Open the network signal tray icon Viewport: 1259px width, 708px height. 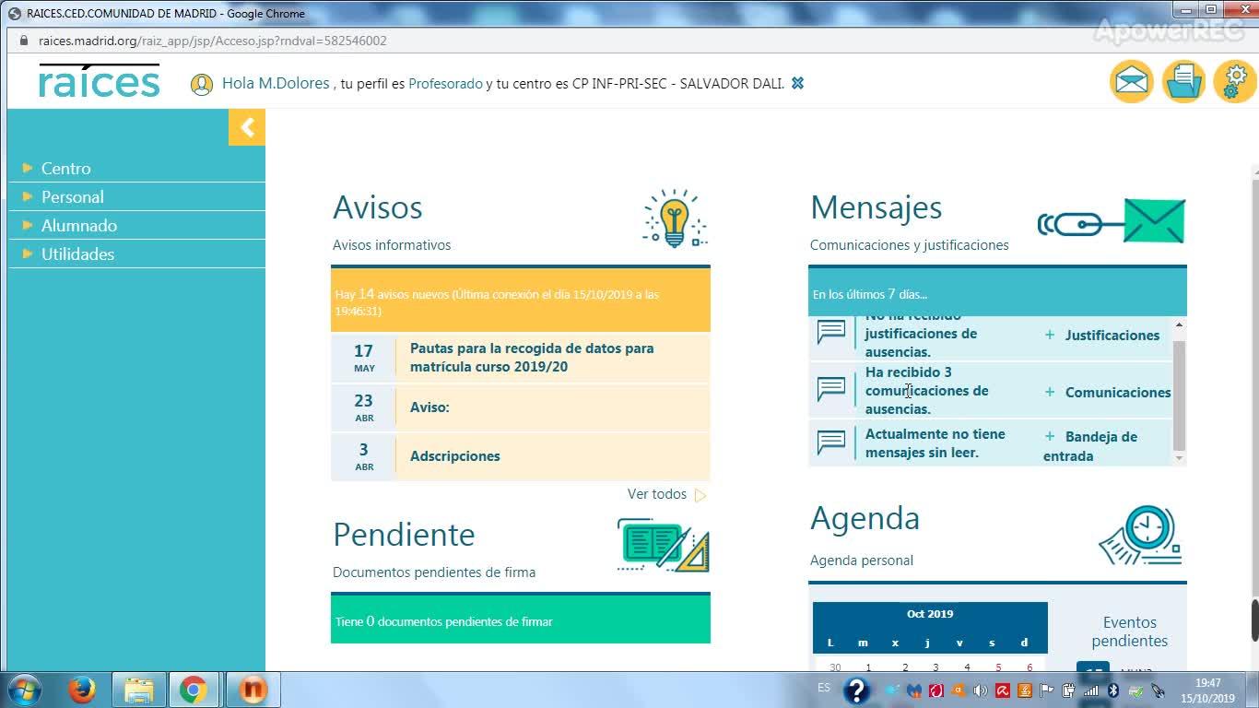[x=1091, y=690]
